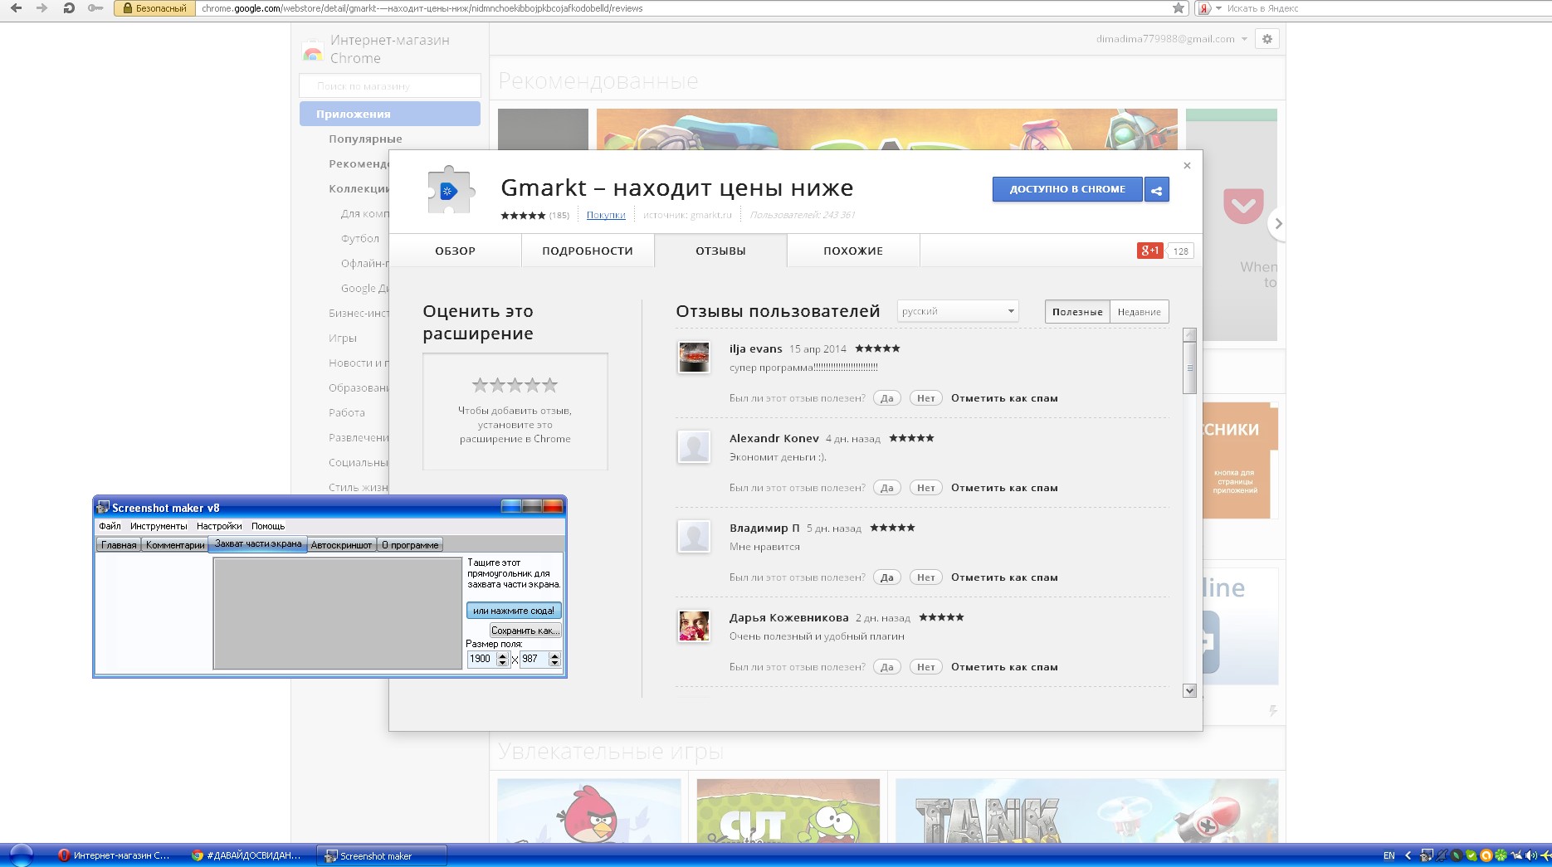Image resolution: width=1552 pixels, height=867 pixels.
Task: Click the width field showing 1900
Action: [481, 659]
